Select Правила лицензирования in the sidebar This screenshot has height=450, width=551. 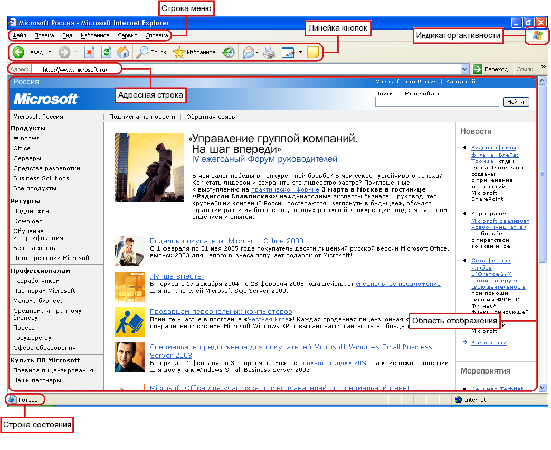53,370
